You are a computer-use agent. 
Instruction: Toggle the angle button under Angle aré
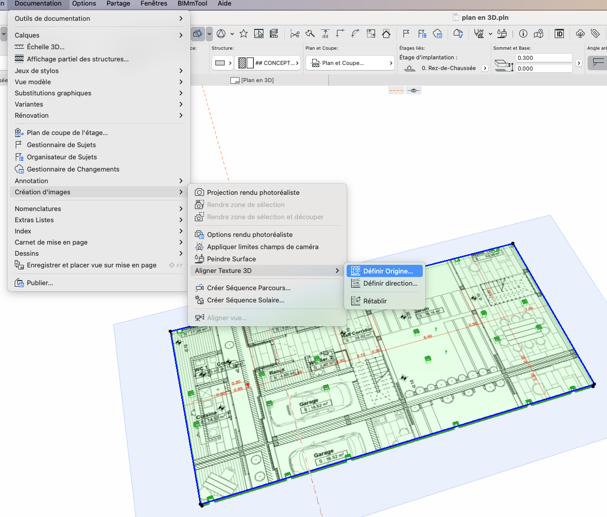click(x=598, y=63)
